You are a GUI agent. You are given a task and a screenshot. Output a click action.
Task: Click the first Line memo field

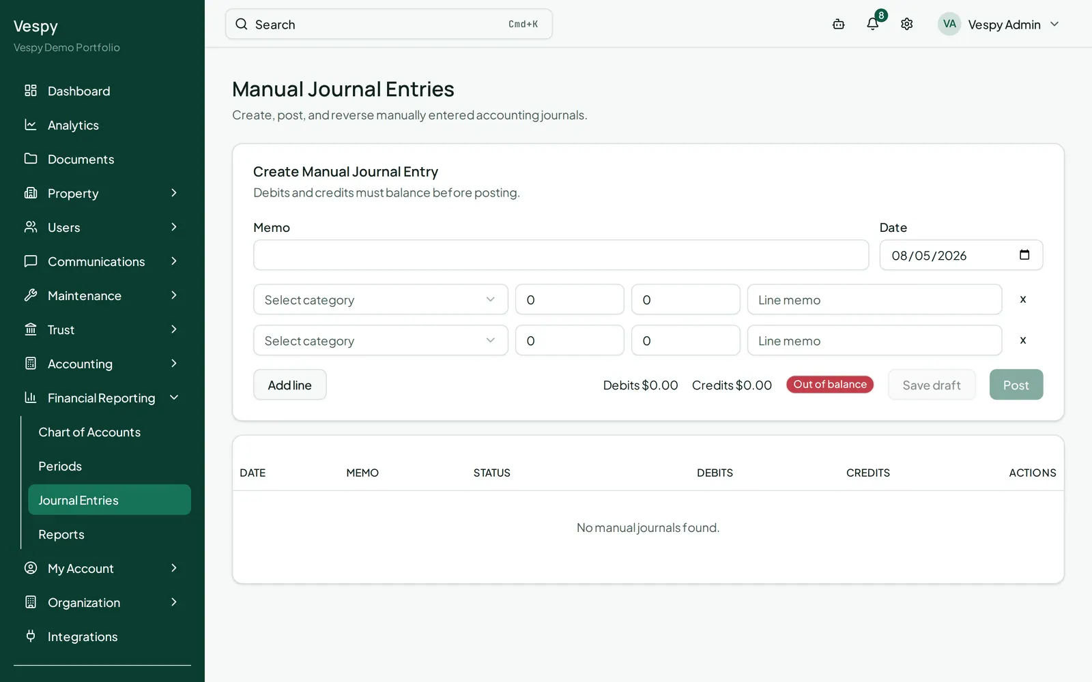(x=875, y=299)
